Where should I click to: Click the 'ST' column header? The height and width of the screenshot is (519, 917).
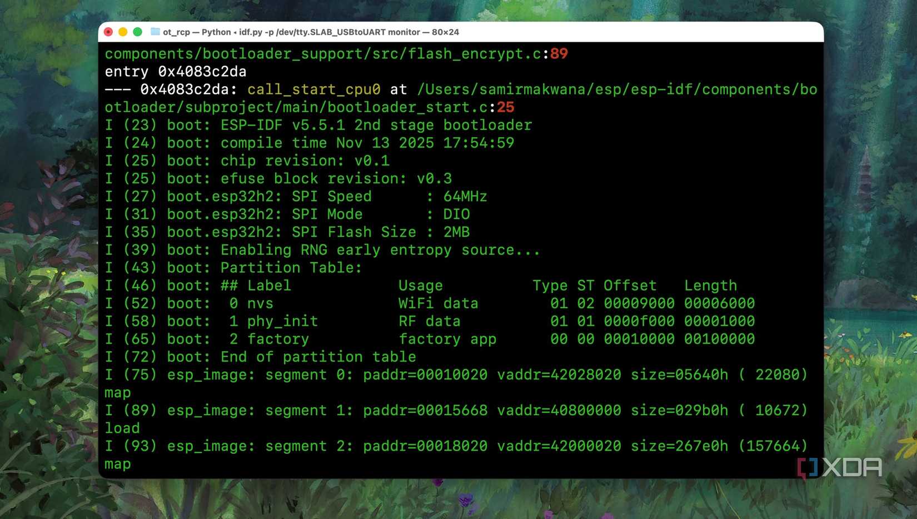point(586,286)
